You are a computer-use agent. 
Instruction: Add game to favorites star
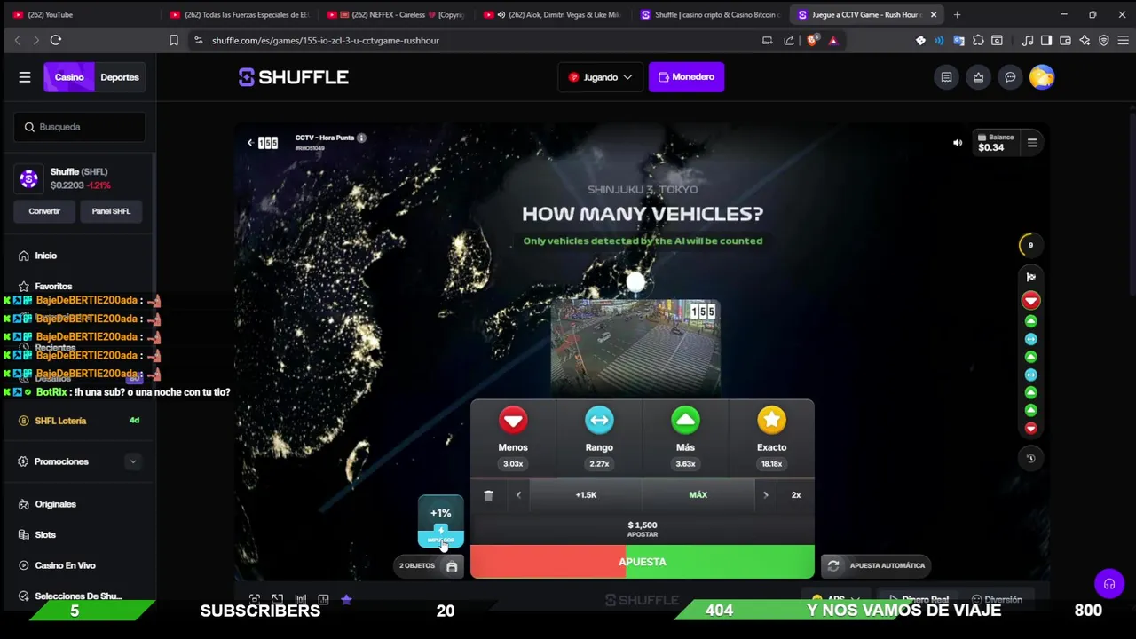346,600
